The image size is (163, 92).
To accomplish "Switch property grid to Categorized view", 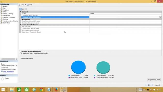I will [x=20, y=9].
